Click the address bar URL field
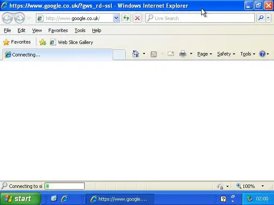This screenshot has width=274, height=205. 78,18
